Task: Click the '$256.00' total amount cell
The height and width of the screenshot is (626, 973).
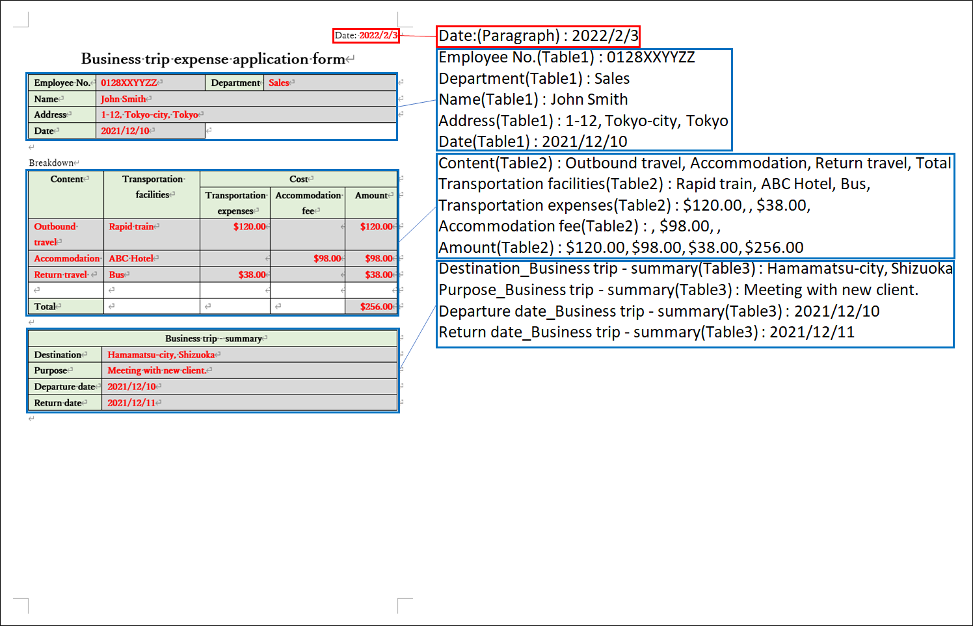Action: point(371,306)
